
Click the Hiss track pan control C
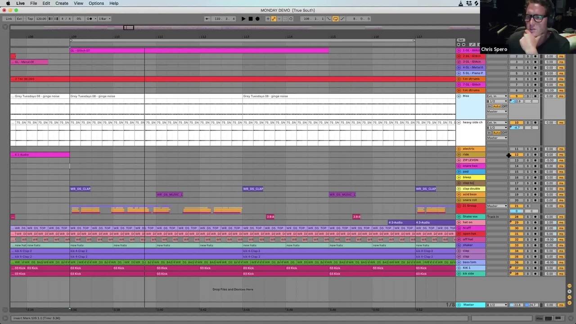[x=531, y=101]
